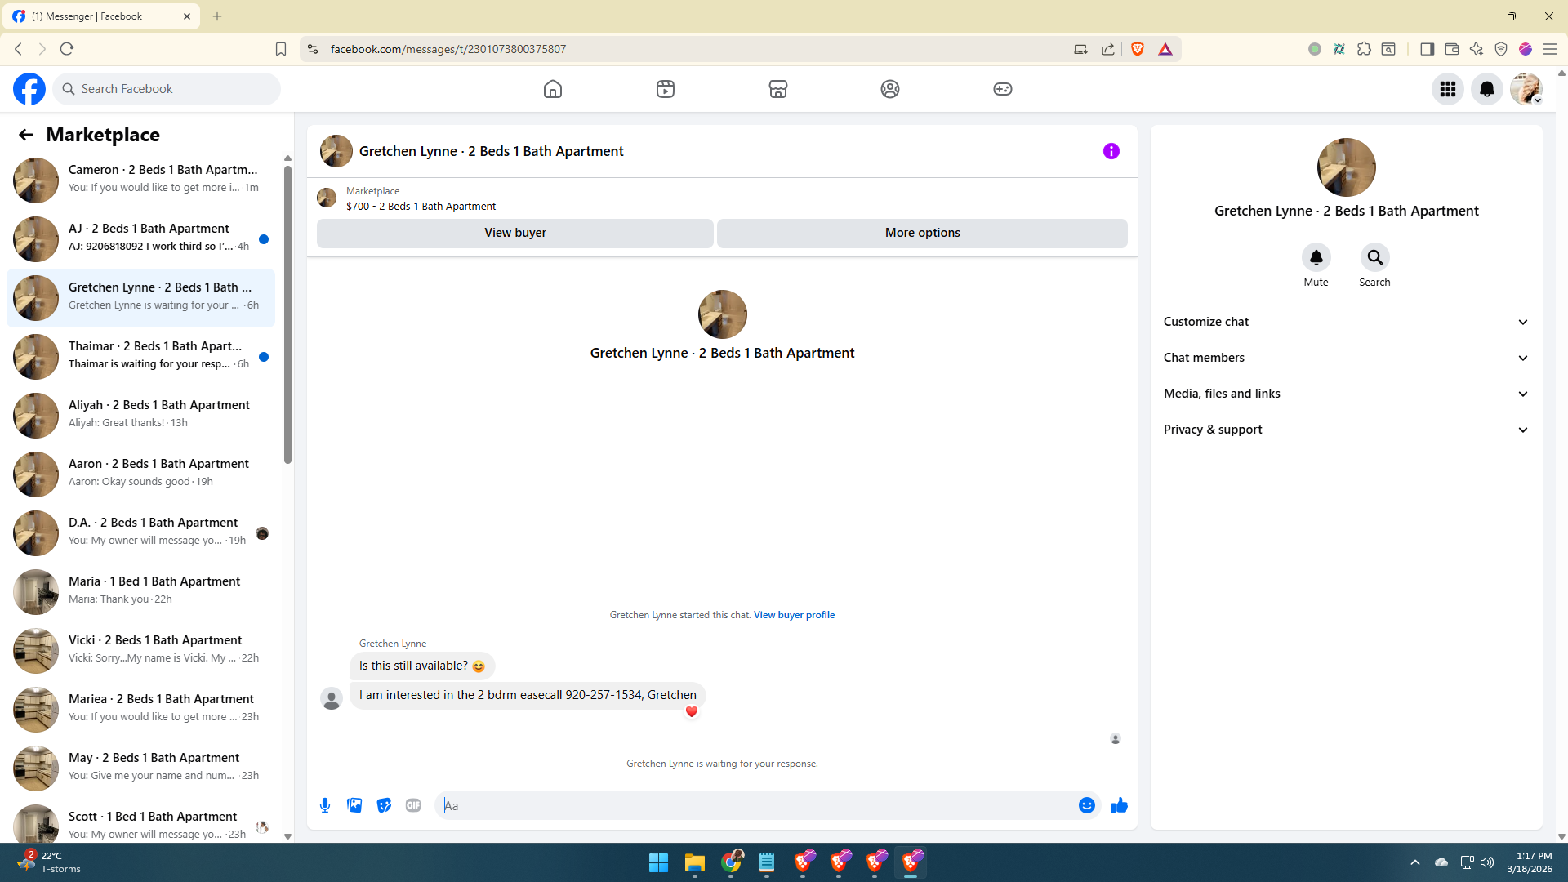This screenshot has height=882, width=1568.
Task: Open the View buyer profile link
Action: coord(794,615)
